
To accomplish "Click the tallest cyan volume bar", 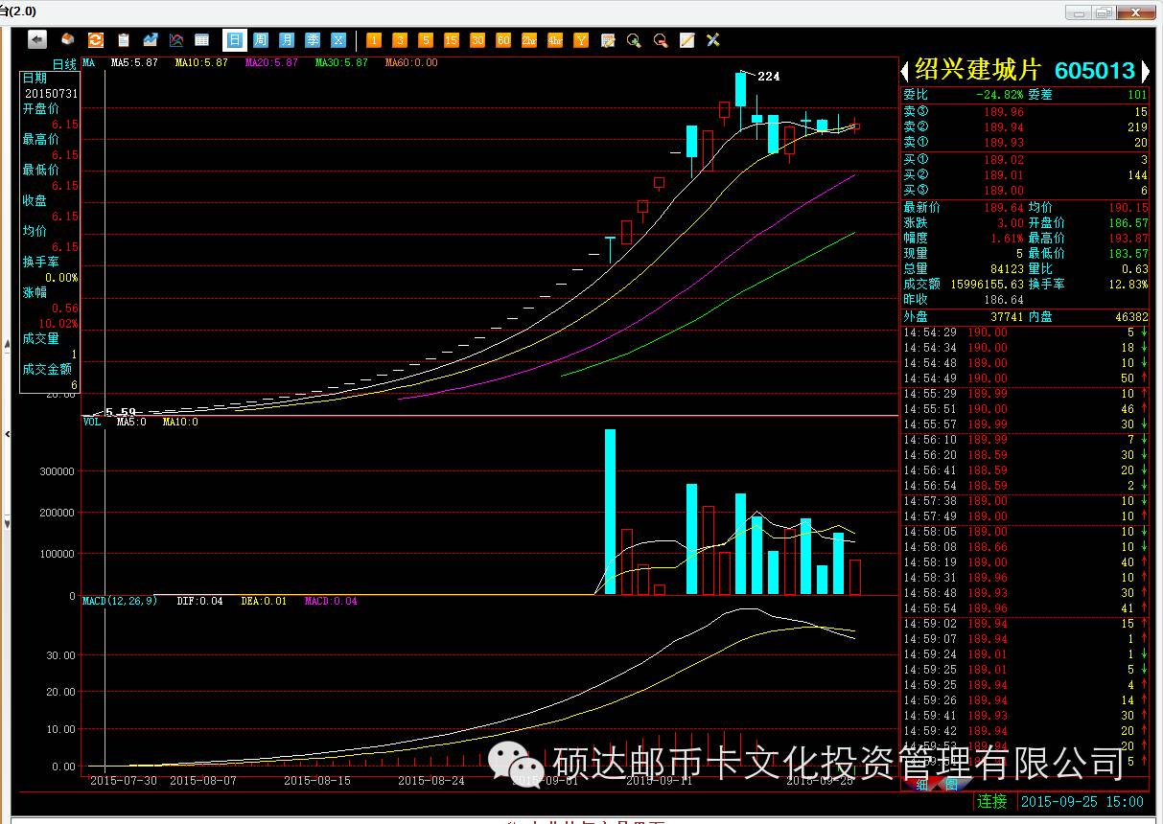I will [610, 513].
